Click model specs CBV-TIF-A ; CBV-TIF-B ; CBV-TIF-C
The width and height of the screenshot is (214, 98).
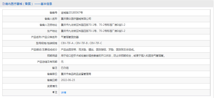pos(81,43)
